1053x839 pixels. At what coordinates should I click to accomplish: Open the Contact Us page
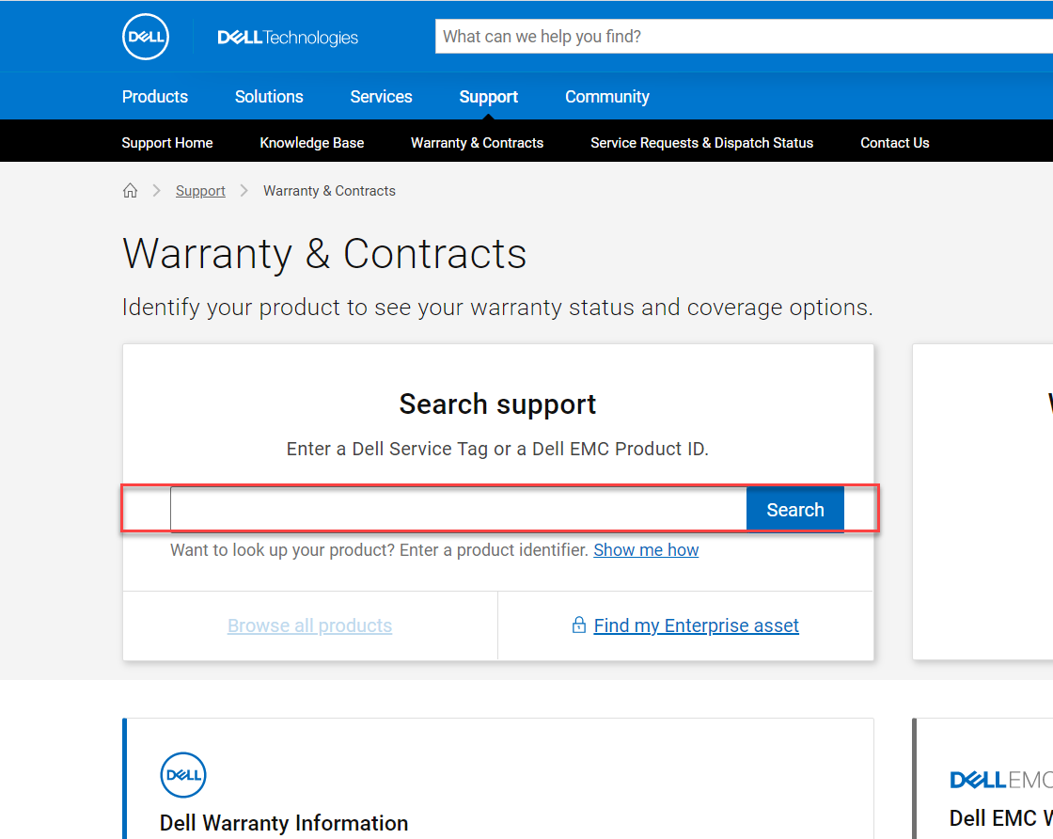pos(894,143)
